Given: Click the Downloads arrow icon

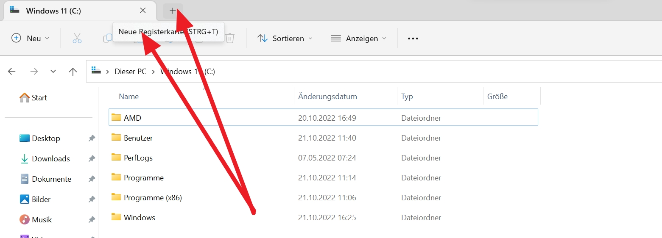Looking at the screenshot, I should point(25,159).
